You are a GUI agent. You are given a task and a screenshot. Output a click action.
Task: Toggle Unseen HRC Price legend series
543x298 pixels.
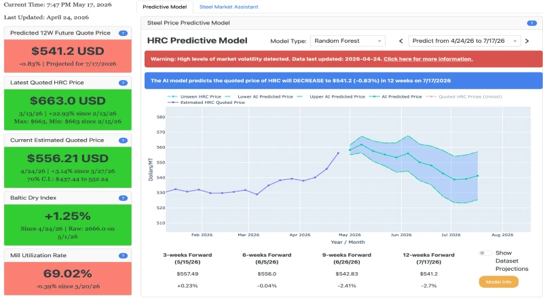[x=194, y=96]
